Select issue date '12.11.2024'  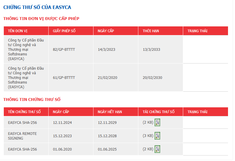(x=62, y=123)
